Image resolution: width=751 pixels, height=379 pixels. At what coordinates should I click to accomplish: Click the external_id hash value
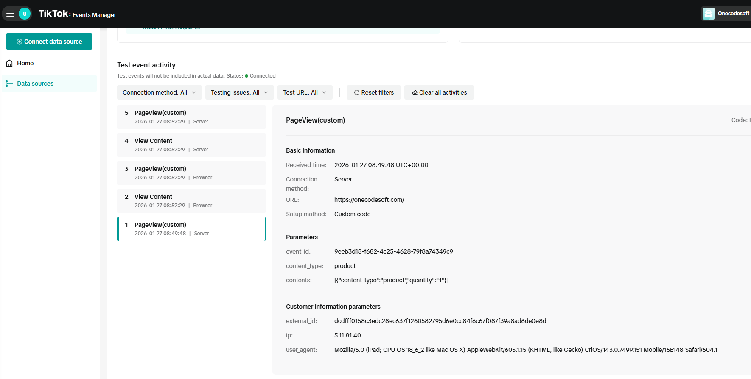(440, 321)
